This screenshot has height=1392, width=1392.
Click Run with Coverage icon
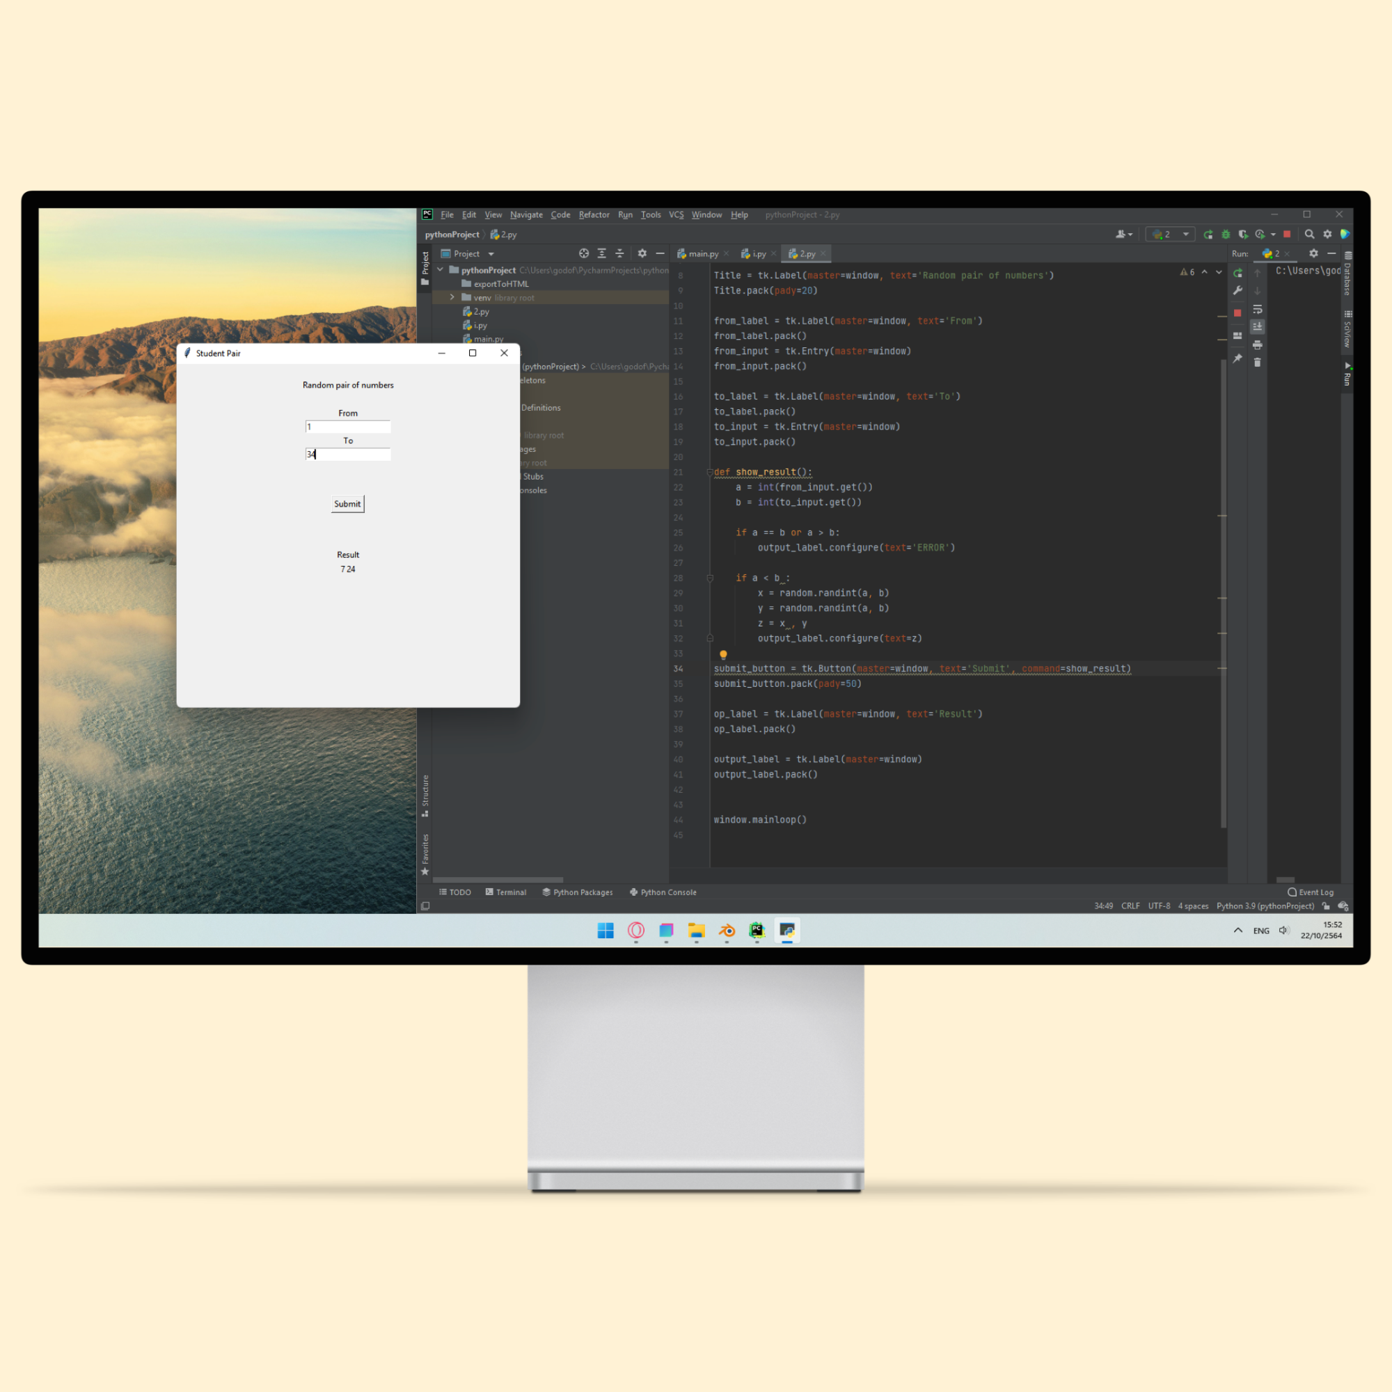pyautogui.click(x=1243, y=234)
